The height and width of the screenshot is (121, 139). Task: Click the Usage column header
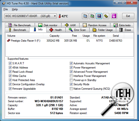point(85,36)
